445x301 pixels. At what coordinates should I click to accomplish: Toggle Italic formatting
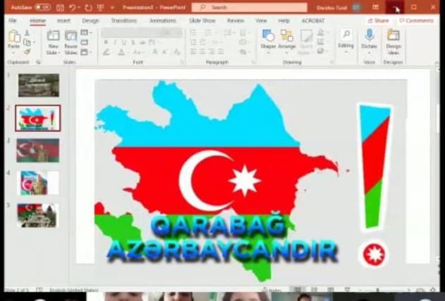(x=115, y=42)
